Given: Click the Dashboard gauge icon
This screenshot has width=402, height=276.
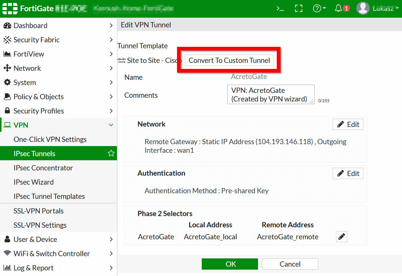Looking at the screenshot, I should (7, 25).
